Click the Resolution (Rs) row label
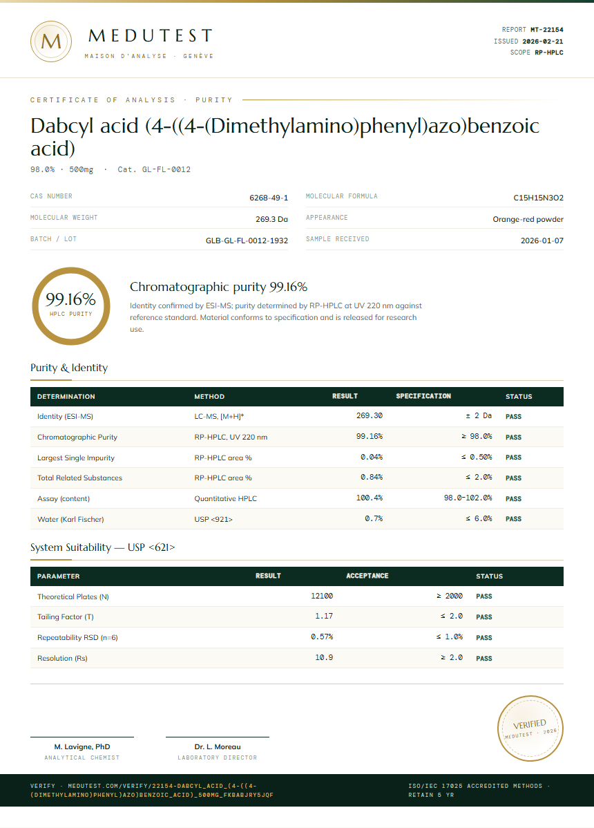This screenshot has width=594, height=828. [62, 659]
